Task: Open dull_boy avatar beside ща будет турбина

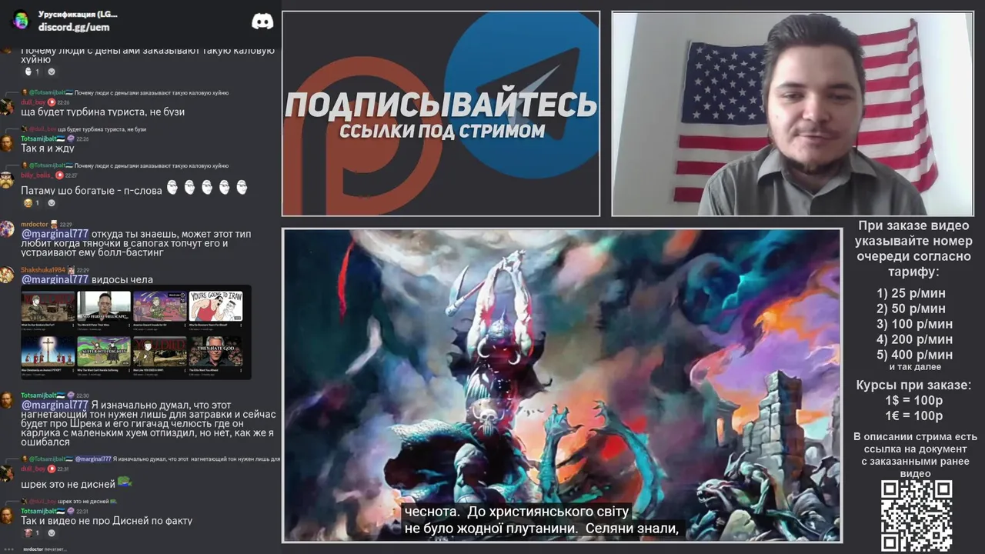Action: 7,108
